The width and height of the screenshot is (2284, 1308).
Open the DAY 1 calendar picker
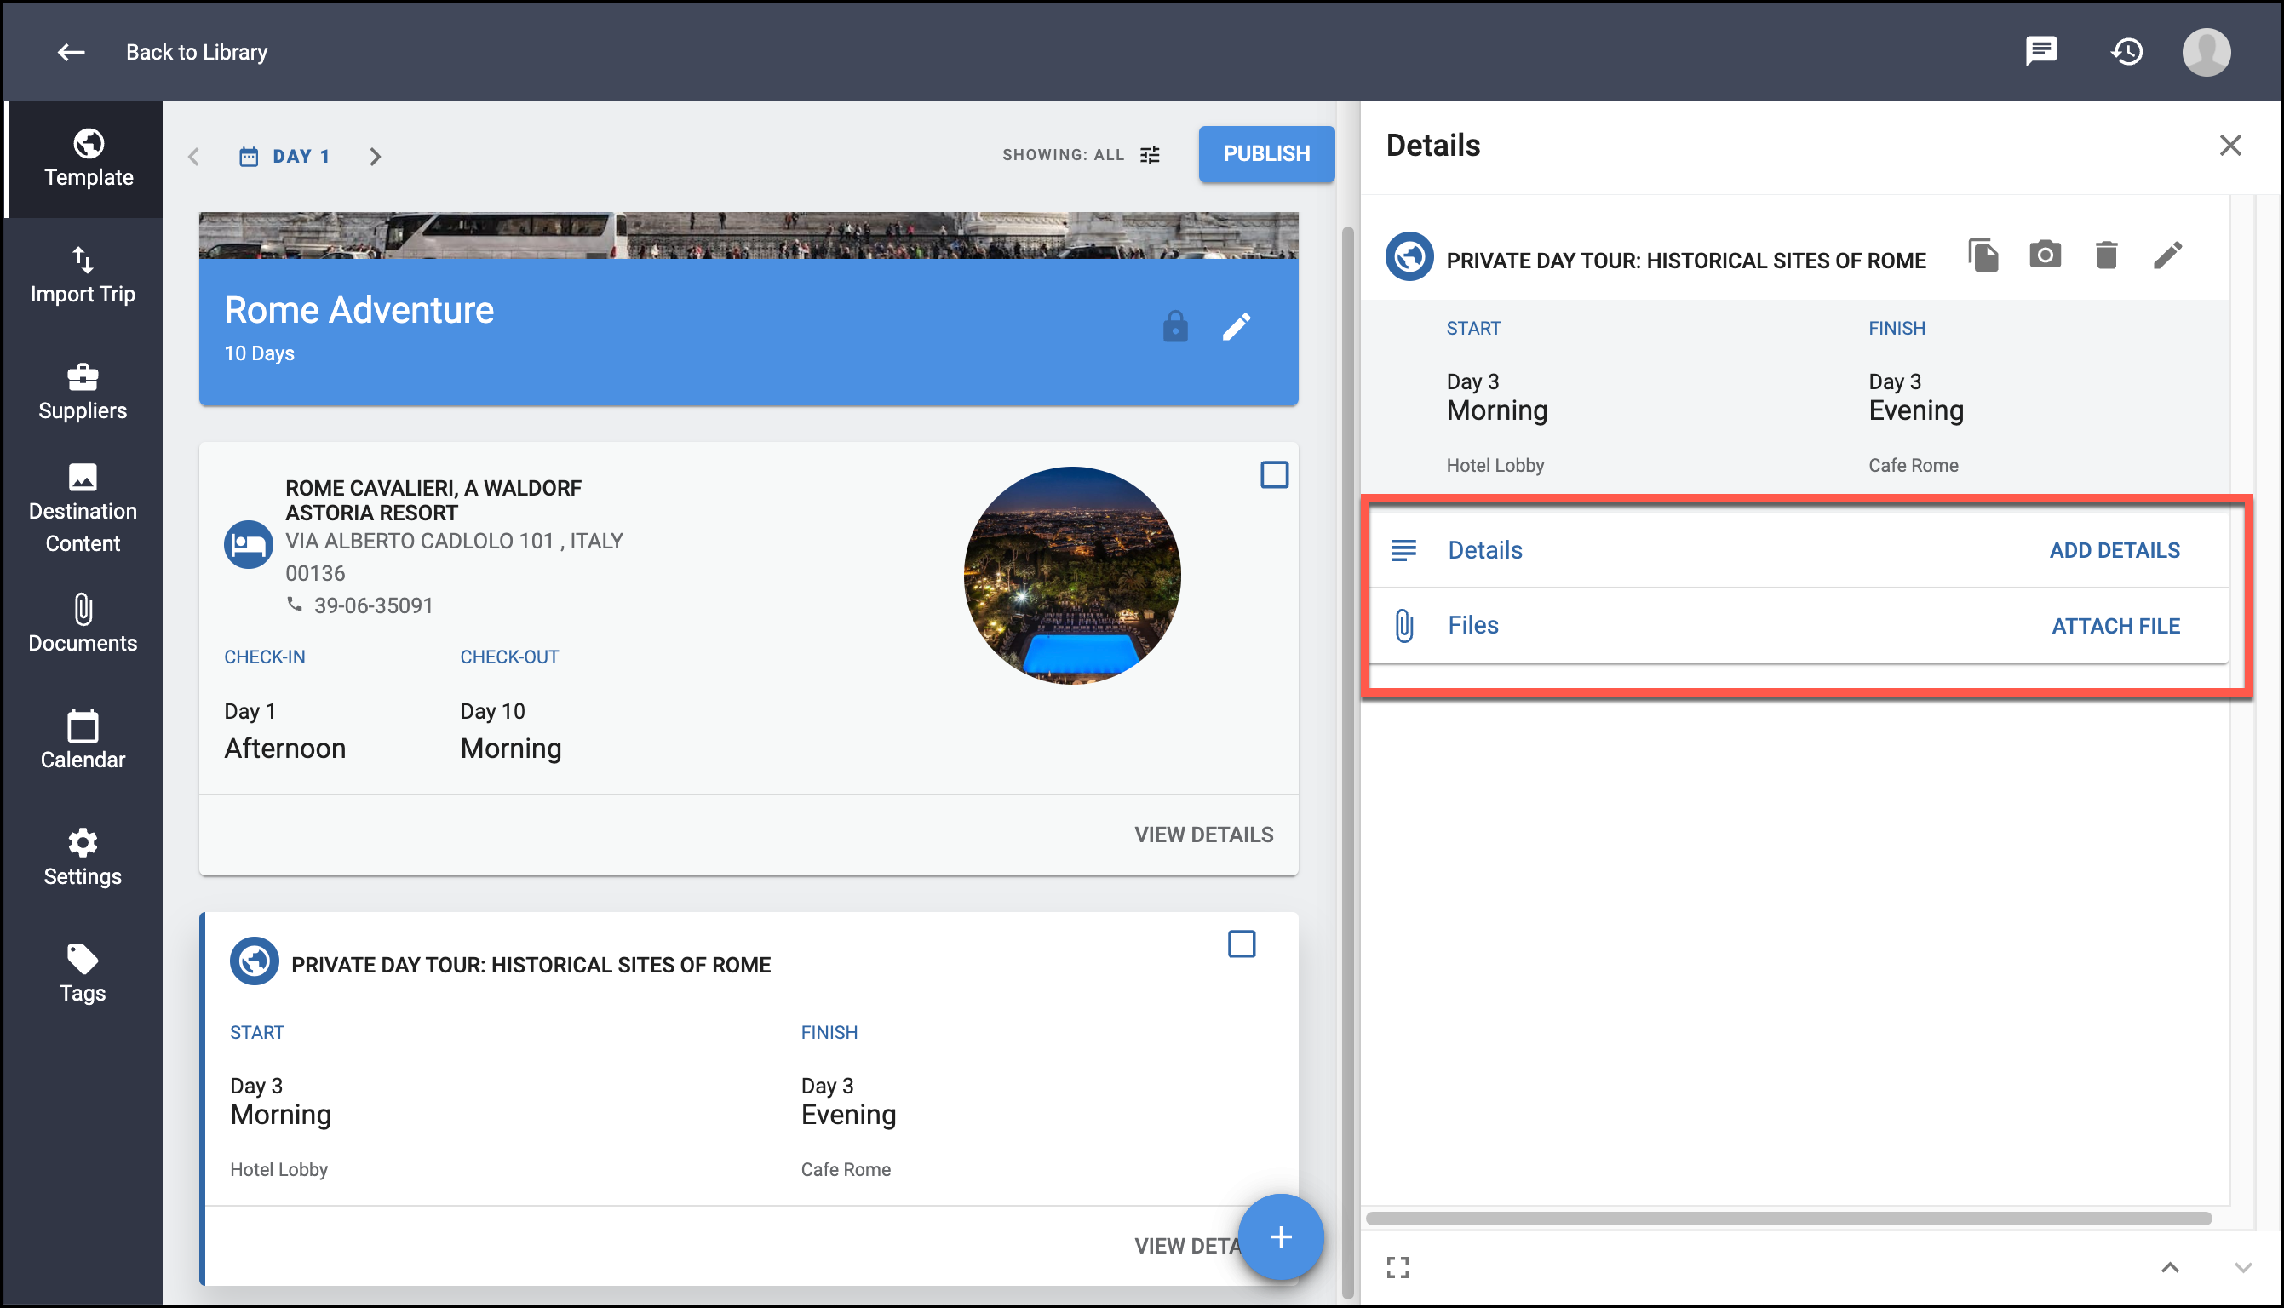click(x=284, y=157)
